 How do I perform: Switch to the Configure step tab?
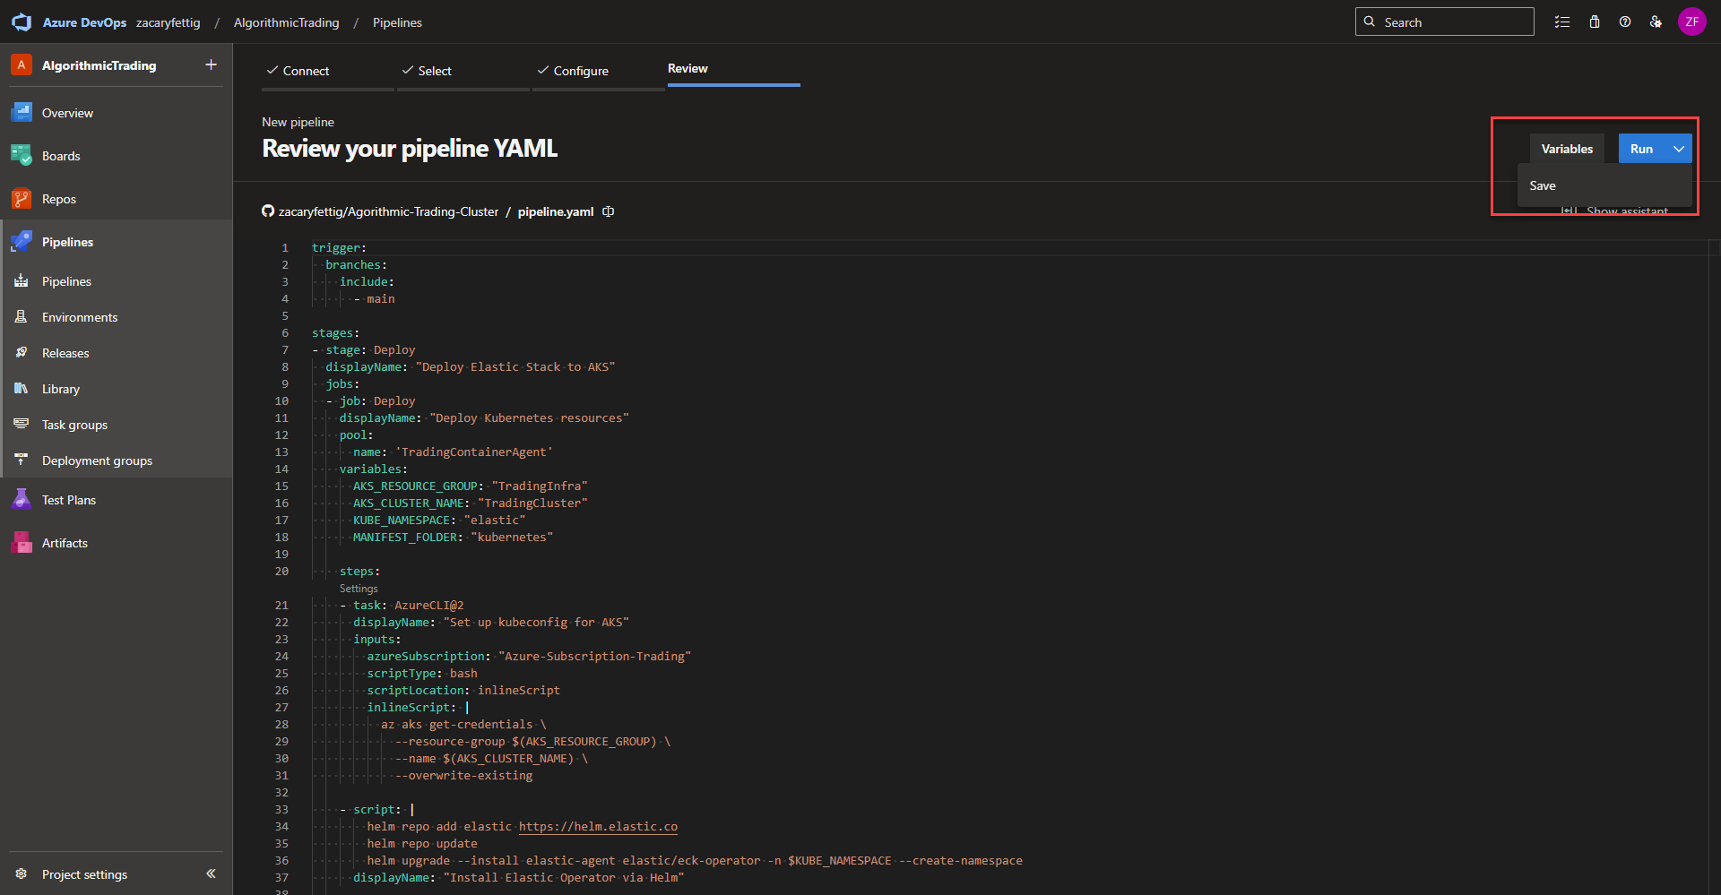pyautogui.click(x=580, y=71)
